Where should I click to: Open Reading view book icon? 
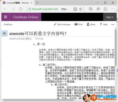pyautogui.click(x=75, y=9)
